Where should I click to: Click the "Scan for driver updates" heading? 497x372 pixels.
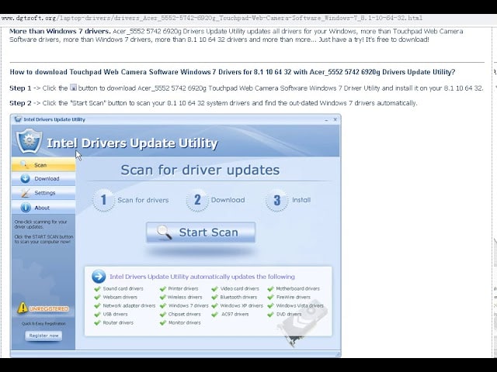pyautogui.click(x=200, y=170)
